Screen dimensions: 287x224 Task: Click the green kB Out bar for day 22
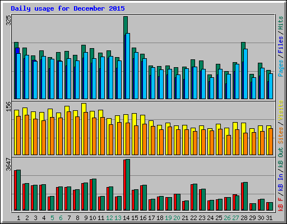[x=195, y=197]
